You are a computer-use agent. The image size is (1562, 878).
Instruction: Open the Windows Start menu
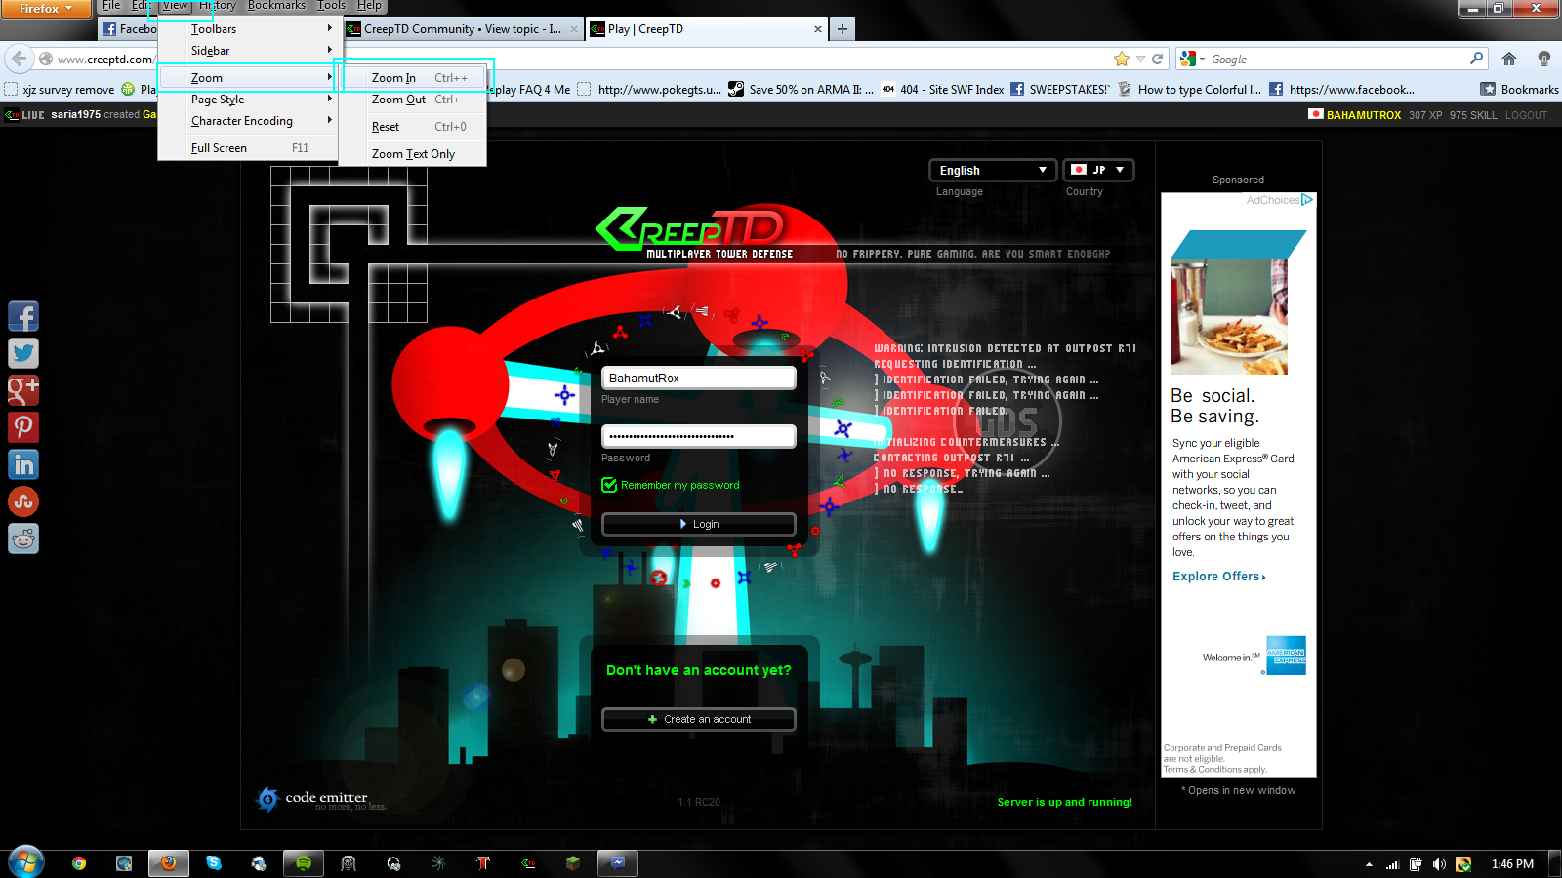26,862
